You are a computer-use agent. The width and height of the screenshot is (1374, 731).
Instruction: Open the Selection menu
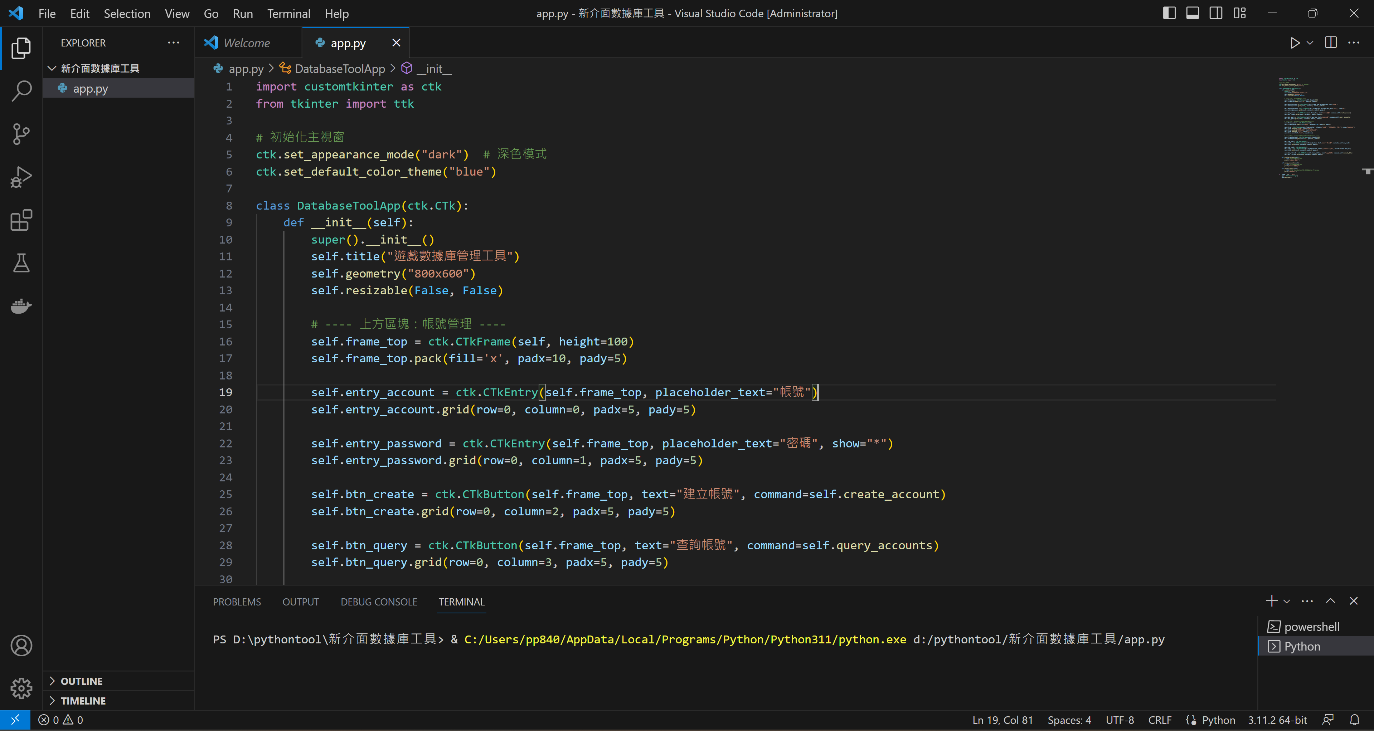(127, 13)
